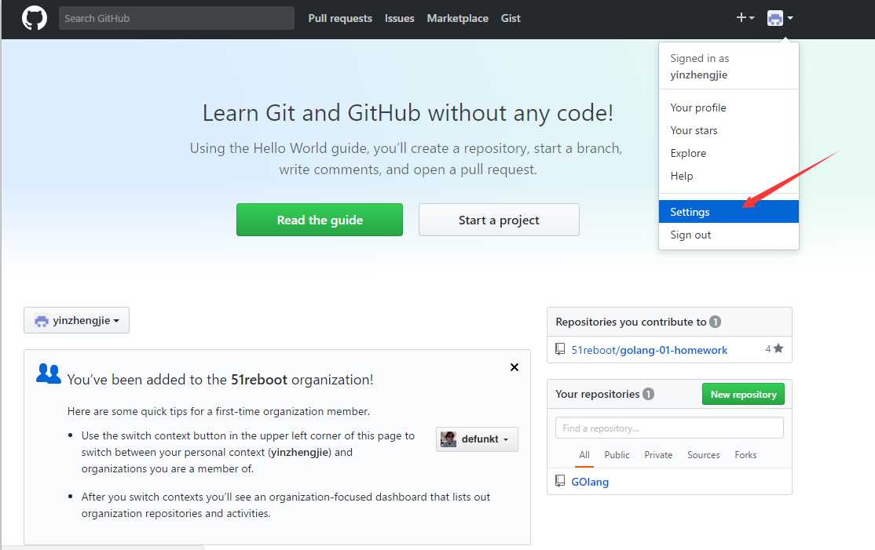Go to Pull requests
The width and height of the screenshot is (875, 550).
(x=340, y=18)
